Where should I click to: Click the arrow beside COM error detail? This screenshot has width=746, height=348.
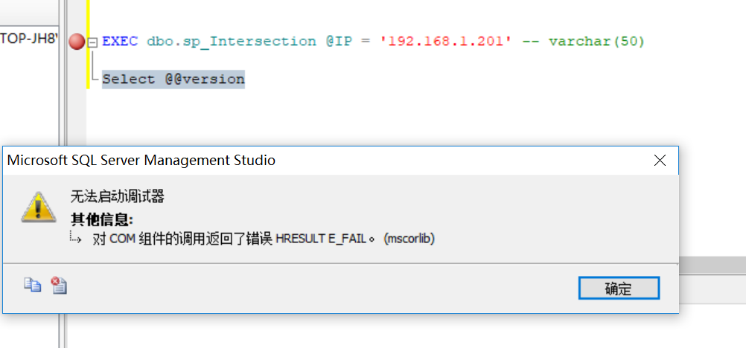pos(76,237)
